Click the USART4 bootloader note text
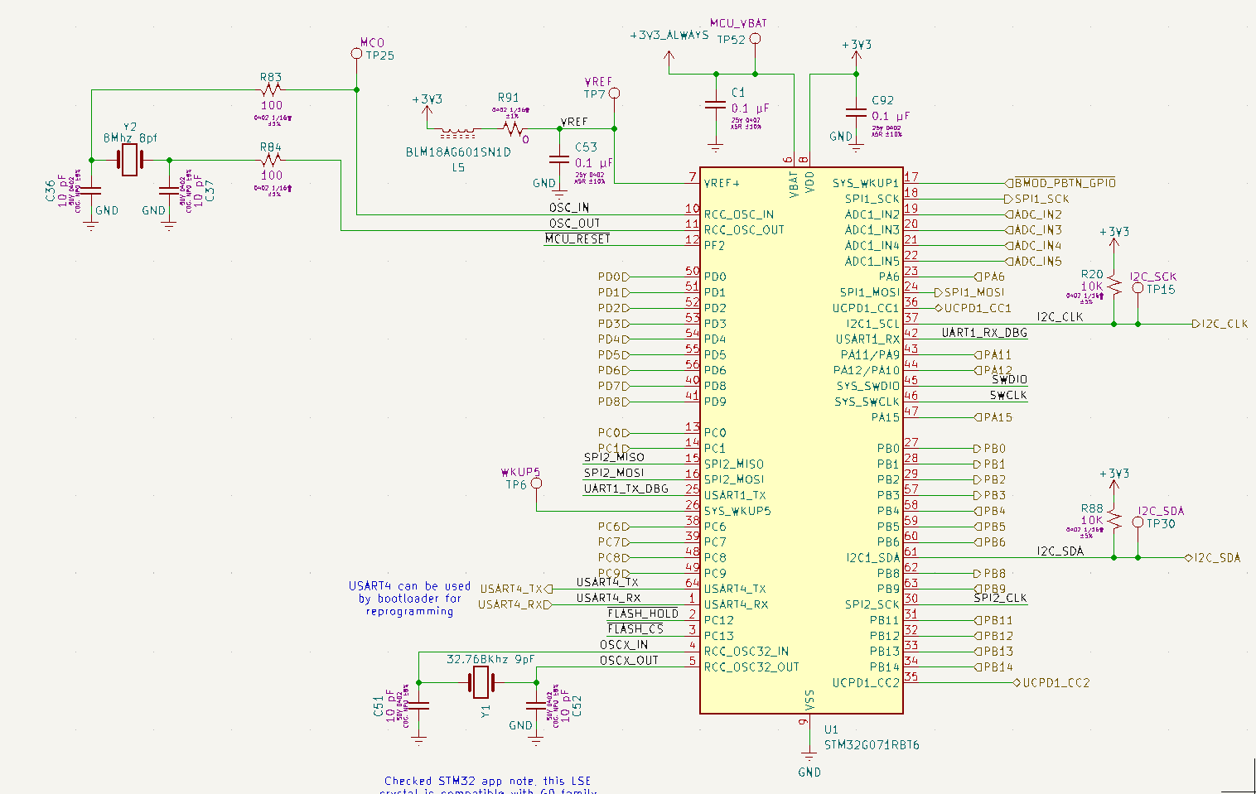 pyautogui.click(x=408, y=599)
